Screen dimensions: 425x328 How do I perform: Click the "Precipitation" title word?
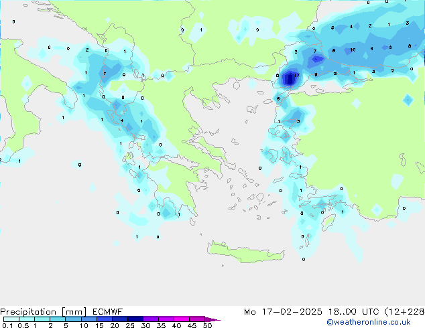point(28,312)
